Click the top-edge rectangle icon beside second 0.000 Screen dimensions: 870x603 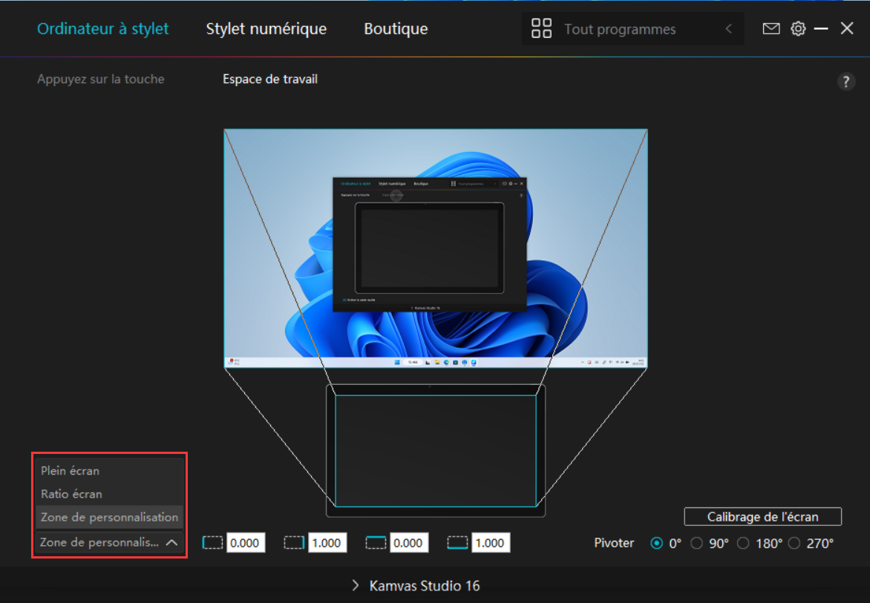[x=376, y=543]
